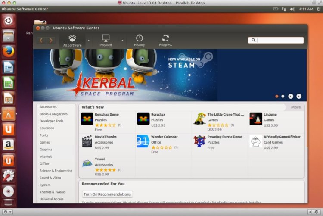This screenshot has height=216, width=323.
Task: Click the More button in What's New
Action: point(296,107)
